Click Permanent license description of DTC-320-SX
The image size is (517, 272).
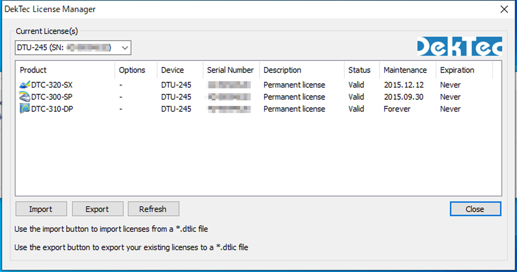[x=294, y=85]
